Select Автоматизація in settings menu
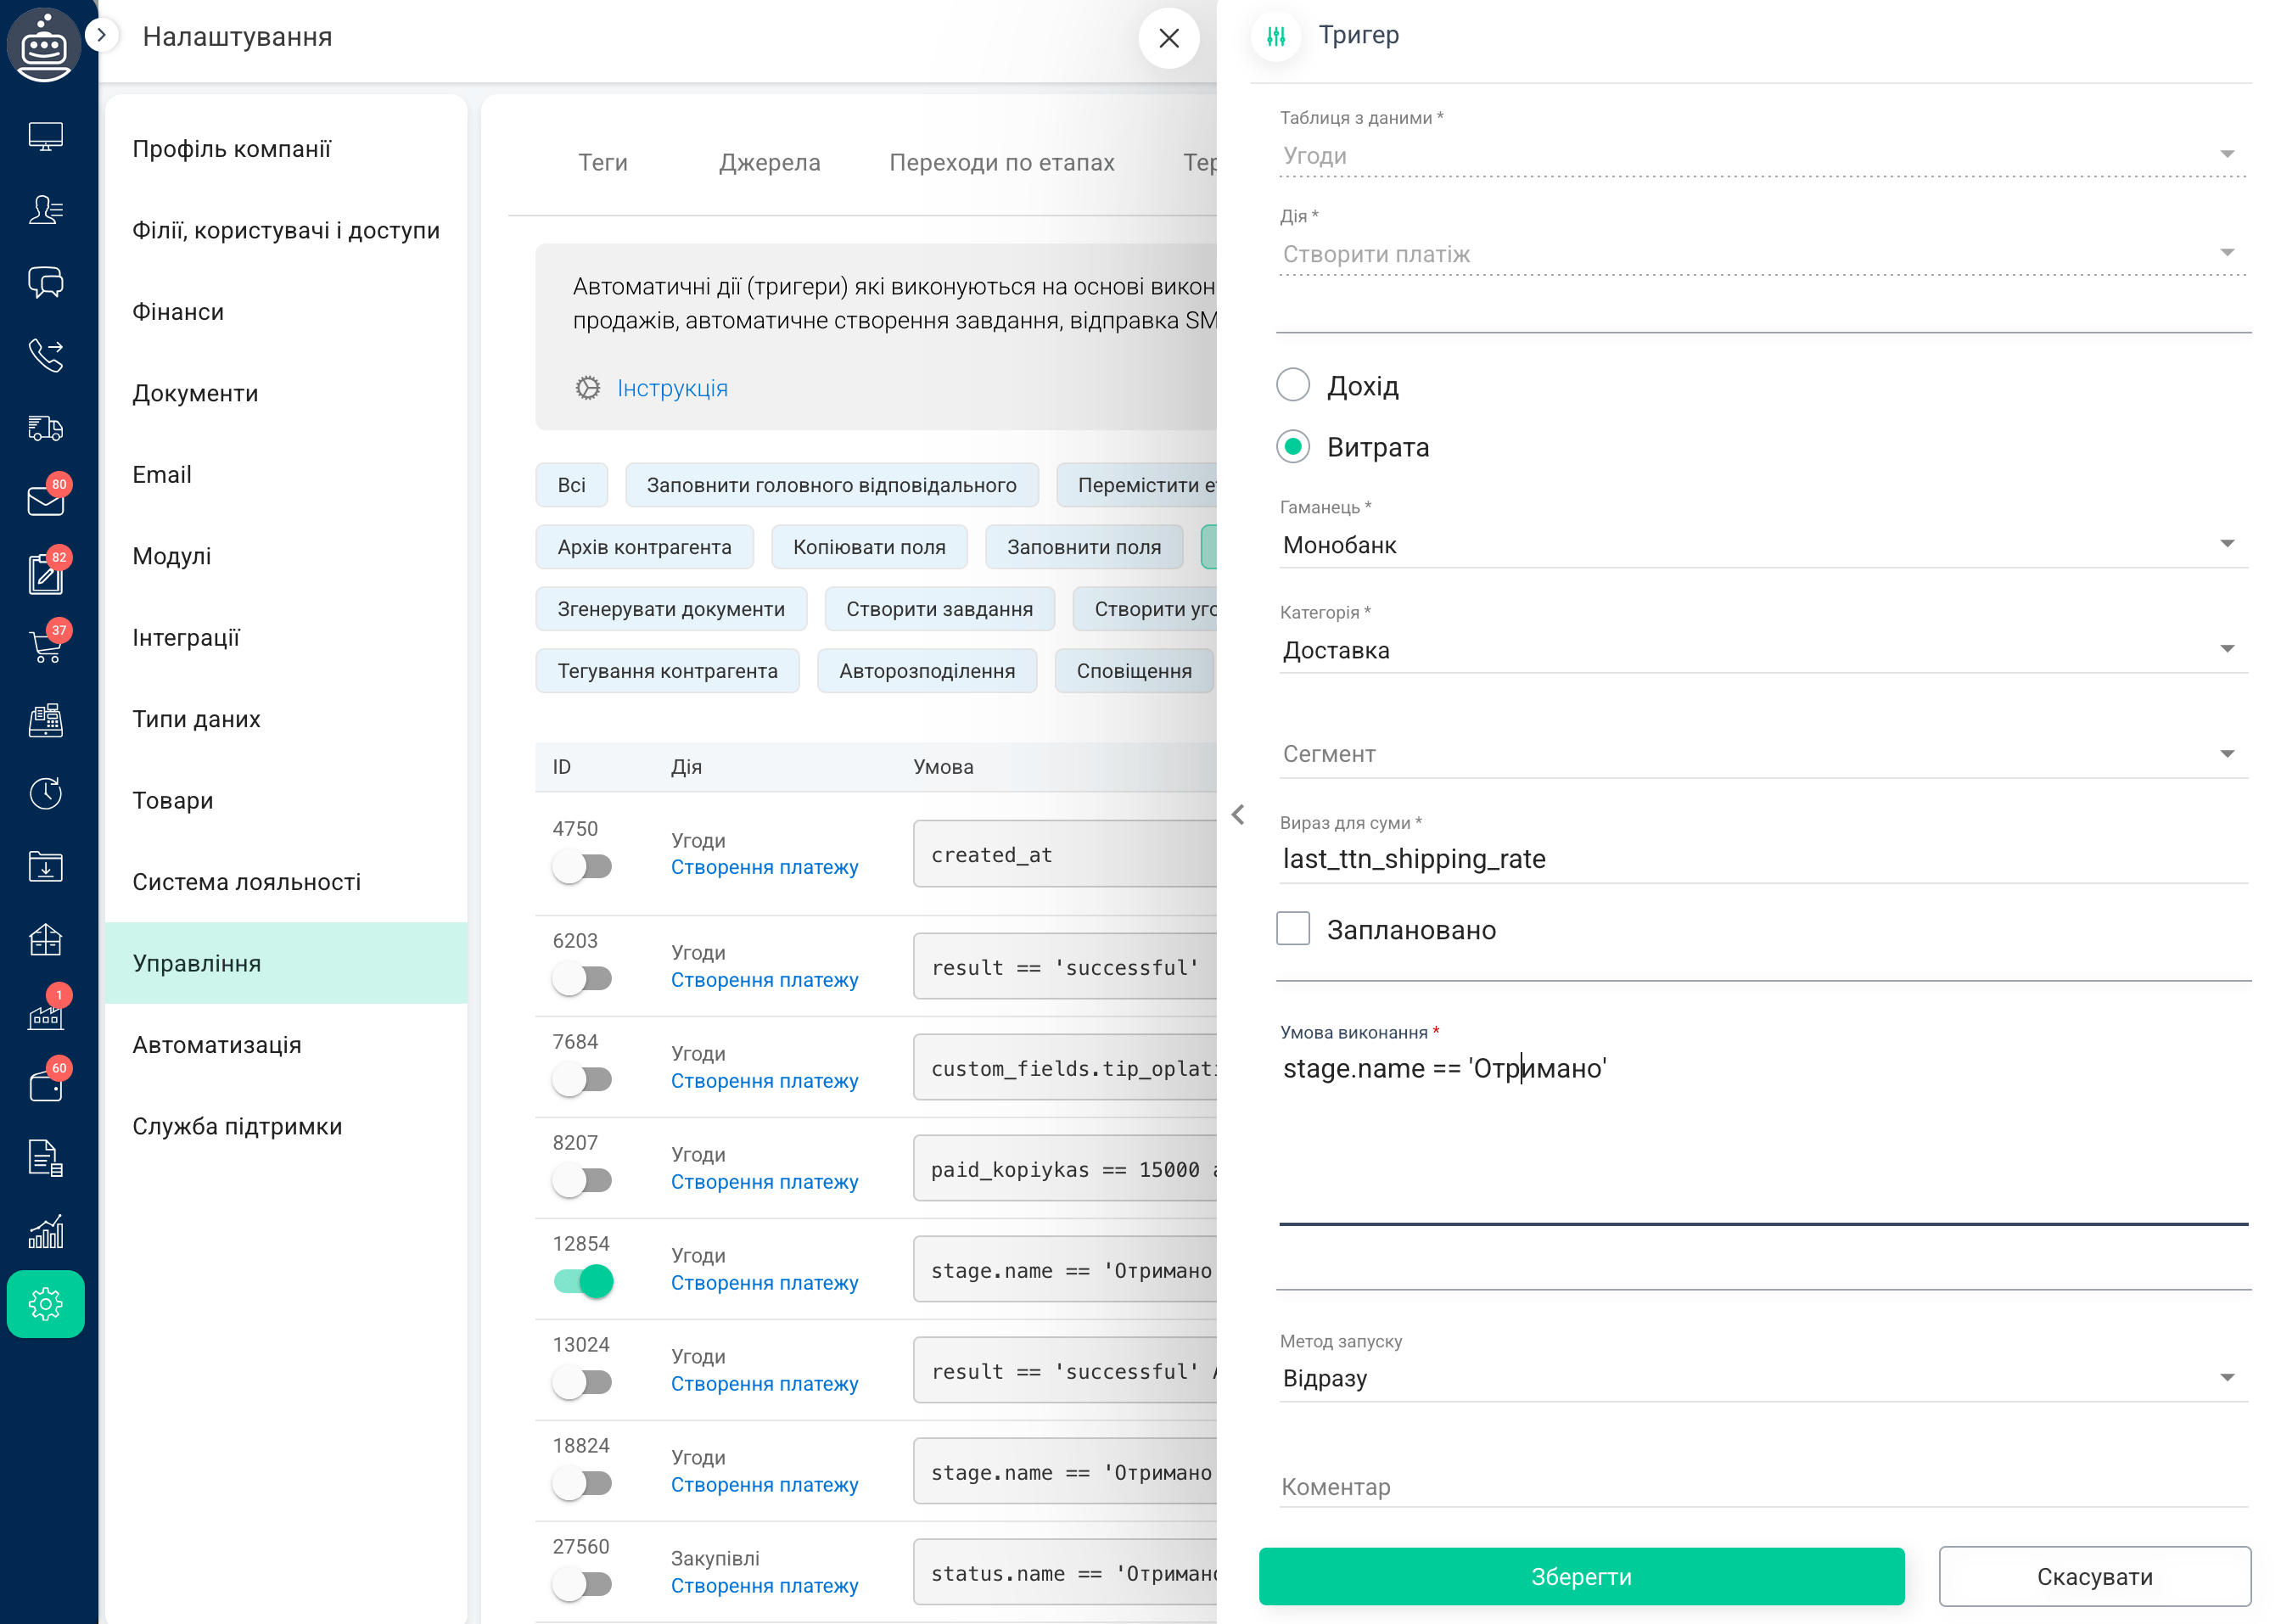This screenshot has width=2281, height=1624. pos(217,1045)
